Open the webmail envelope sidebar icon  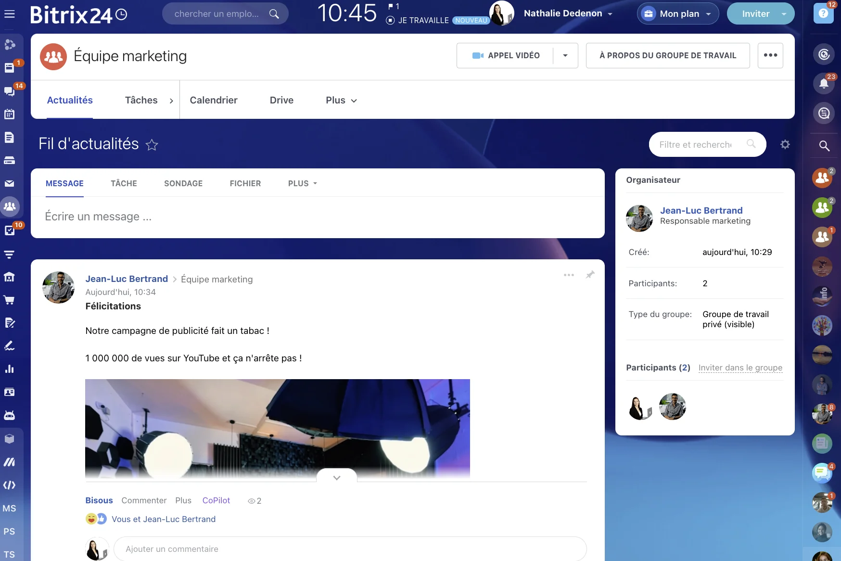(x=9, y=183)
